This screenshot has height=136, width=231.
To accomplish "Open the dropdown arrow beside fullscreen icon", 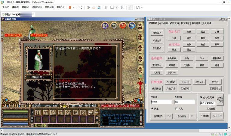I will click(x=142, y=7).
